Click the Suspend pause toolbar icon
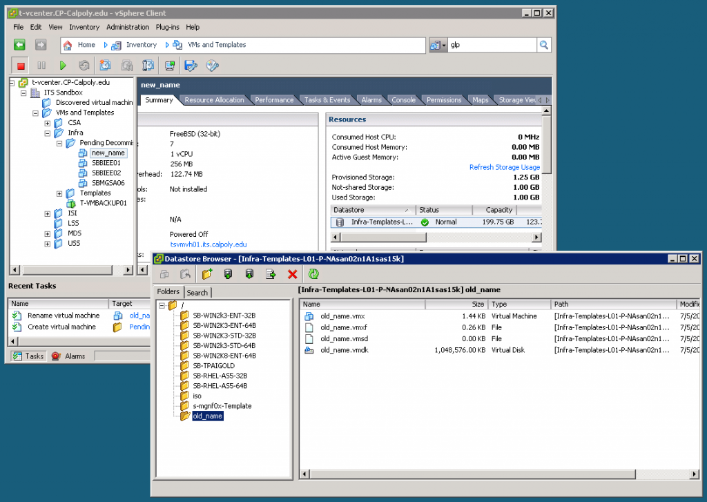The height and width of the screenshot is (502, 707). (41, 66)
